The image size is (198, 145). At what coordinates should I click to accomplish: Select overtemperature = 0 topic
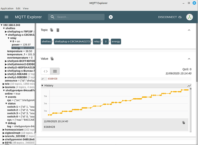pyautogui.click(x=20, y=58)
